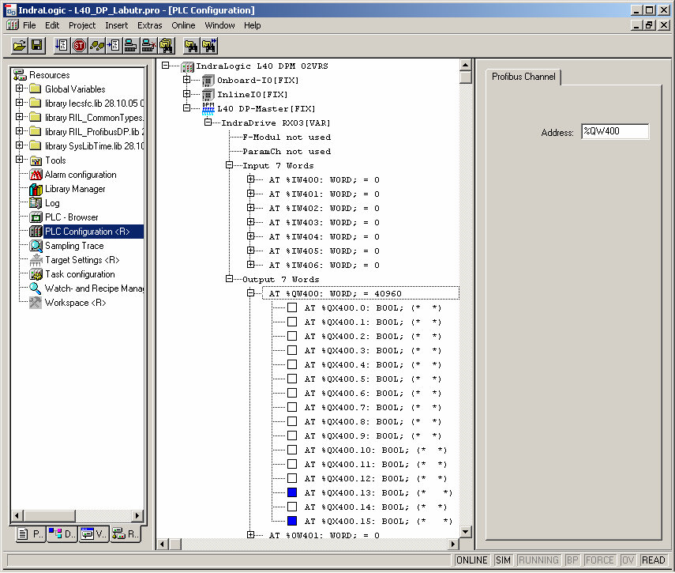This screenshot has height=573, width=675.
Task: Click the configuration tree scroll-down arrow
Action: click(x=465, y=532)
